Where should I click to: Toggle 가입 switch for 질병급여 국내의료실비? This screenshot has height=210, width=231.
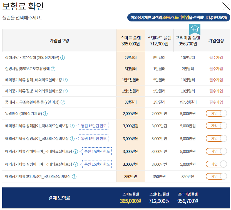216,139
